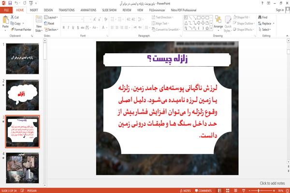The image size is (290, 193).
Task: Expand the shapes gallery More arrow
Action: 211,29
